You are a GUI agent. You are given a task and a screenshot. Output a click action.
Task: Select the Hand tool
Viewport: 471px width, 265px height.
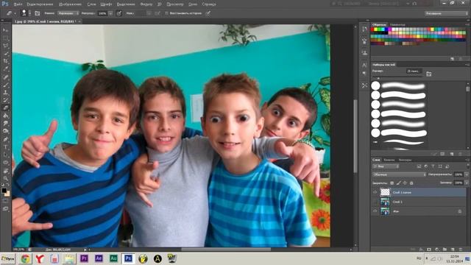click(x=5, y=170)
